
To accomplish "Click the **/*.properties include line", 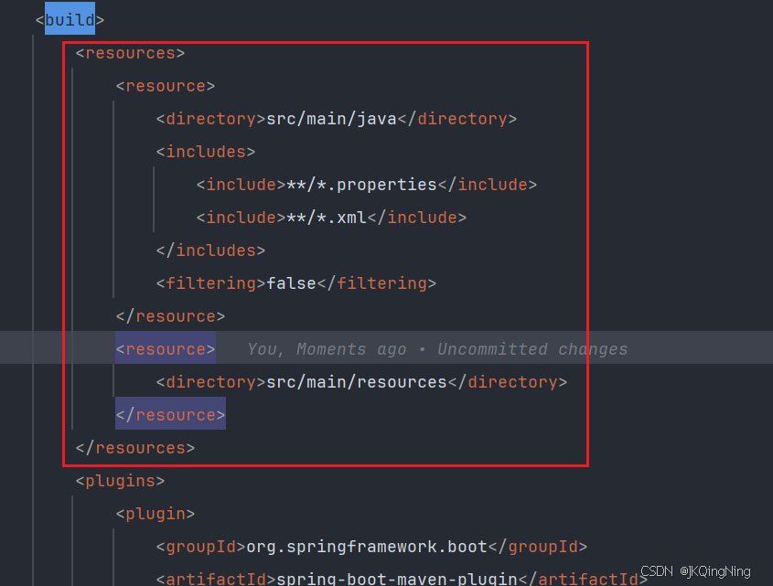I will pos(366,185).
